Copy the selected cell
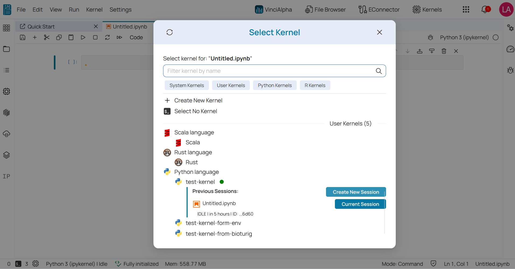515x269 pixels. 59,37
